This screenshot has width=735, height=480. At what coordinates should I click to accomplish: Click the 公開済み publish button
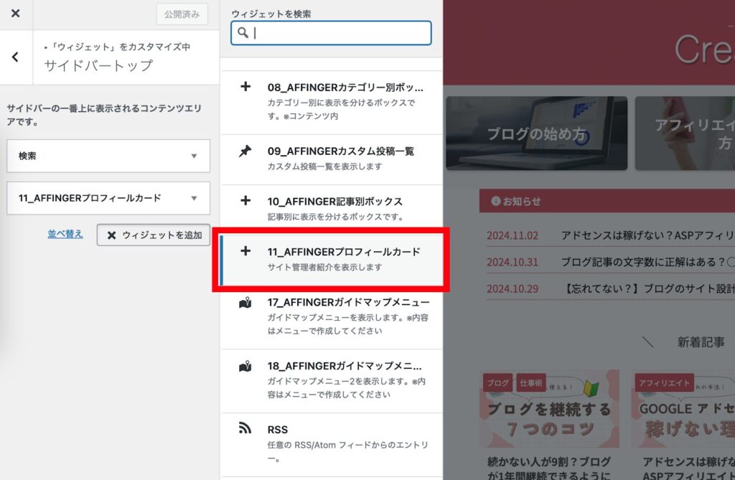click(182, 14)
